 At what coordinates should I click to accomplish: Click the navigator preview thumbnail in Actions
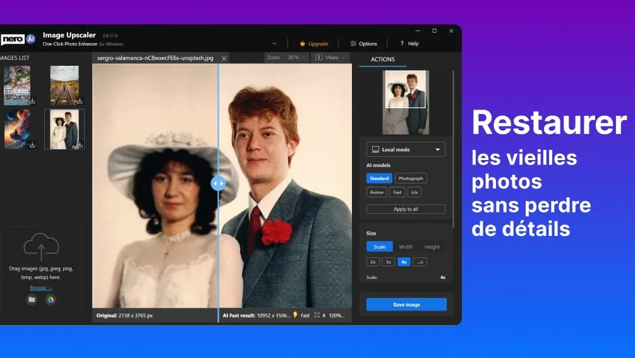[x=406, y=102]
